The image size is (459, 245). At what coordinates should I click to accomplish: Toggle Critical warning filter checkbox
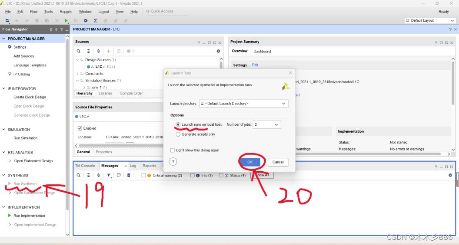[143, 175]
